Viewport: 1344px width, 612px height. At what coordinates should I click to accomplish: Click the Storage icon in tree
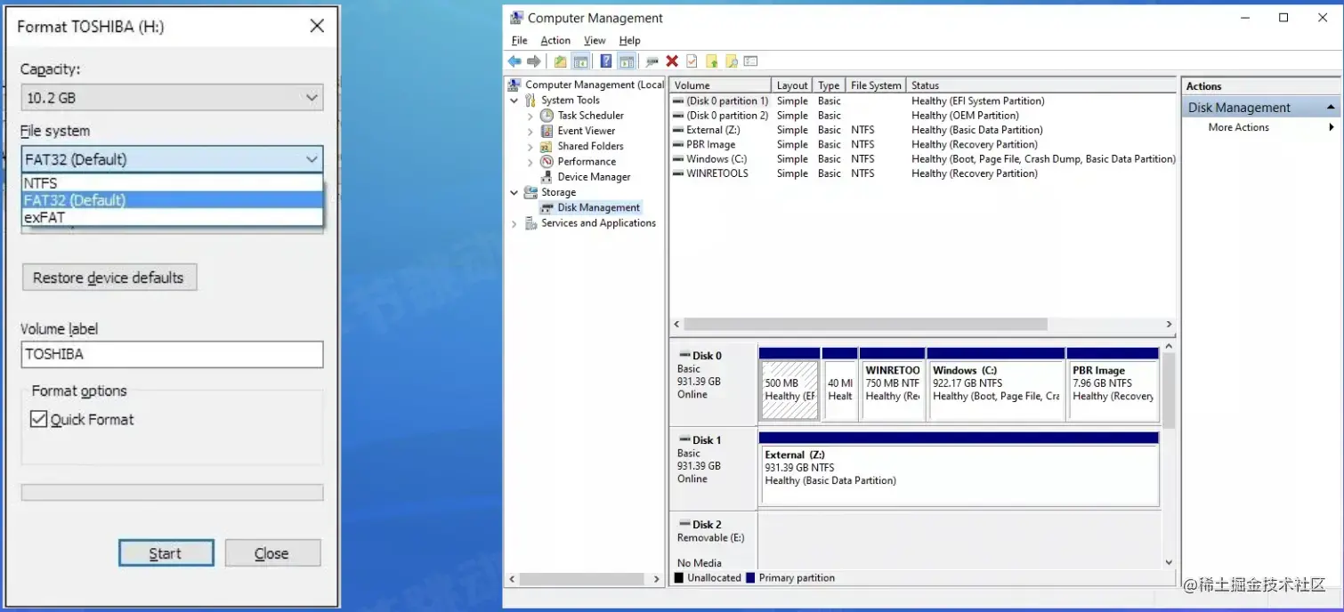[x=530, y=192]
